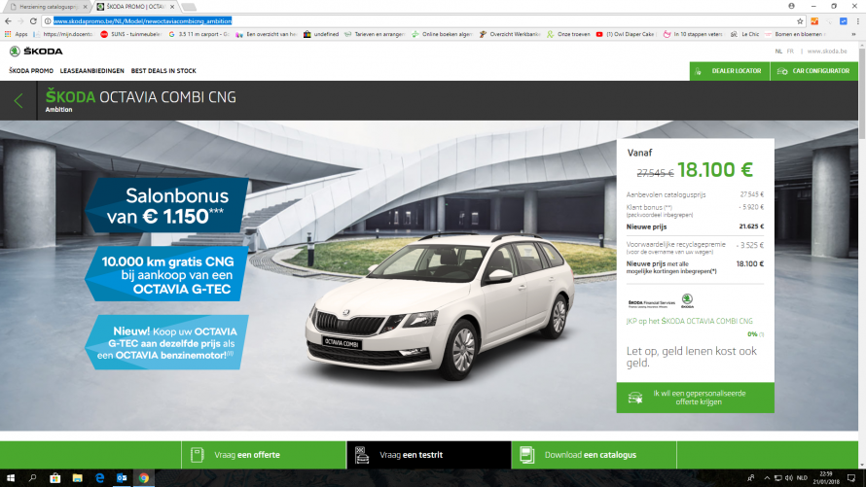
Task: Open the BEST DEALS IN STOCK menu
Action: pos(163,71)
